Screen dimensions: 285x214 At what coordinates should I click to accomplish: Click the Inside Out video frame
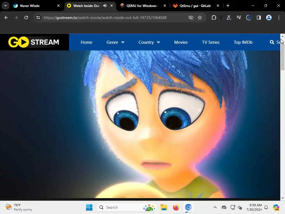tap(140, 124)
